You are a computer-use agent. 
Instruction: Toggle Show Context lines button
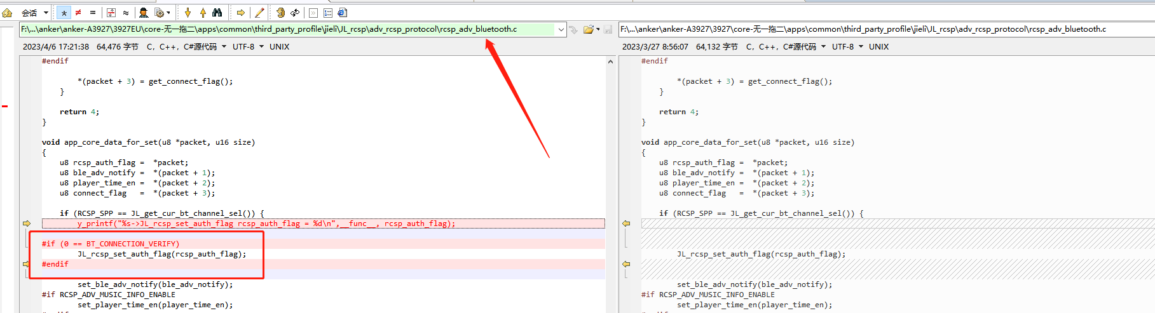point(111,13)
